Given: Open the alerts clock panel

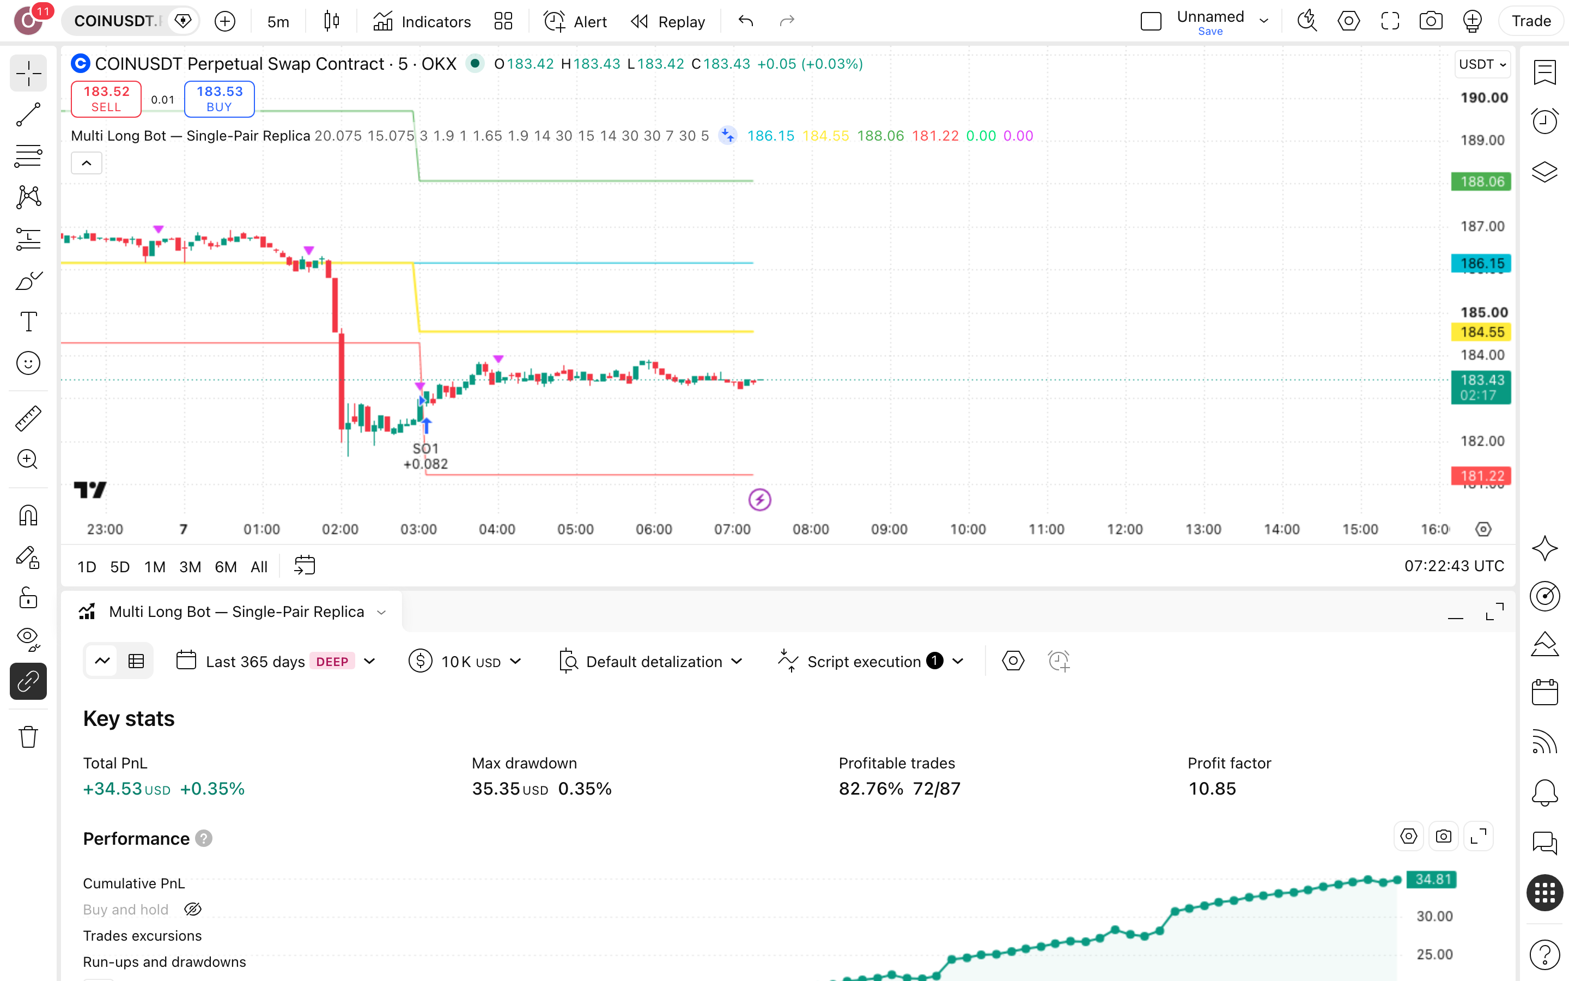Looking at the screenshot, I should [x=1544, y=122].
